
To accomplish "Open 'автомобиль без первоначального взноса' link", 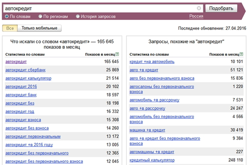I will tap(162, 119).
